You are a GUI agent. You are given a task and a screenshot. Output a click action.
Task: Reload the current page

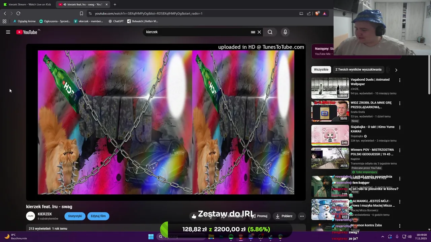(x=18, y=13)
